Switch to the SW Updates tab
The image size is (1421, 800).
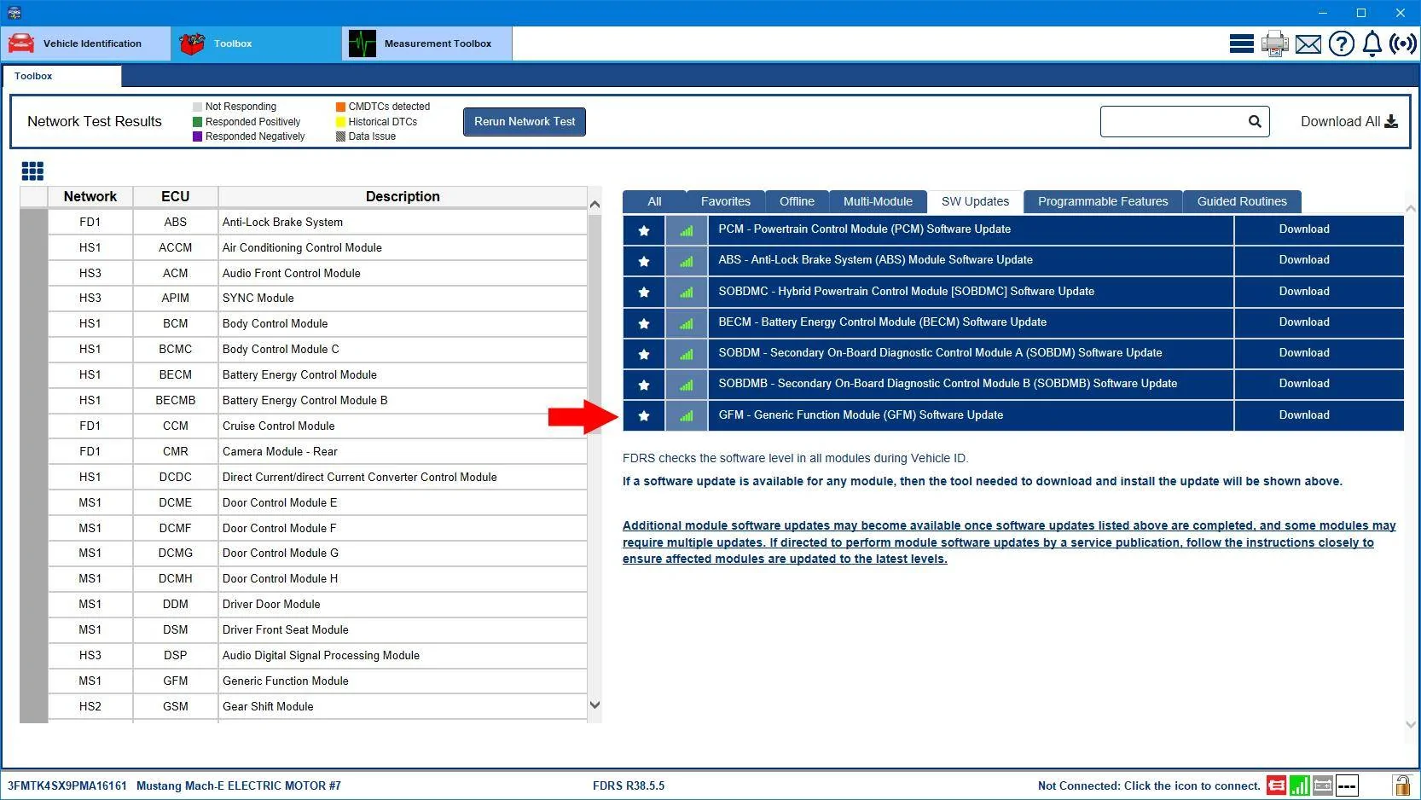tap(975, 201)
